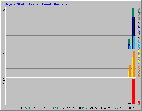Click day label 22 on the x-axis

click(x=96, y=108)
